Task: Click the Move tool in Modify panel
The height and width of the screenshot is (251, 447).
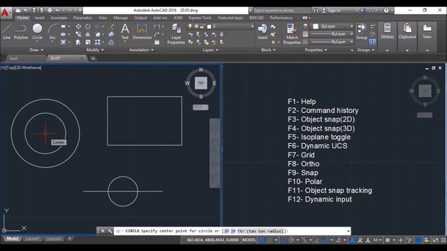Action: tap(78, 26)
